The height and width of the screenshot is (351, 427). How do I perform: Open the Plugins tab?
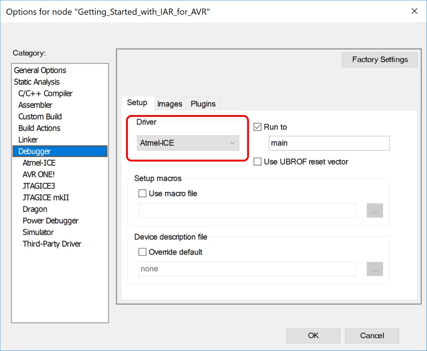(203, 104)
